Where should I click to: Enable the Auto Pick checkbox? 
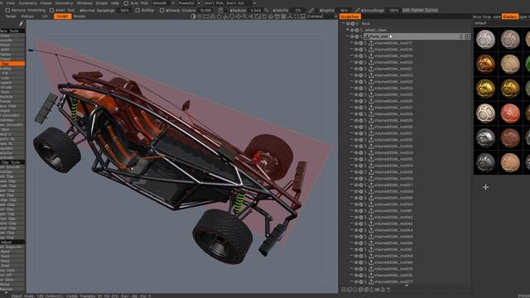tap(126, 3)
